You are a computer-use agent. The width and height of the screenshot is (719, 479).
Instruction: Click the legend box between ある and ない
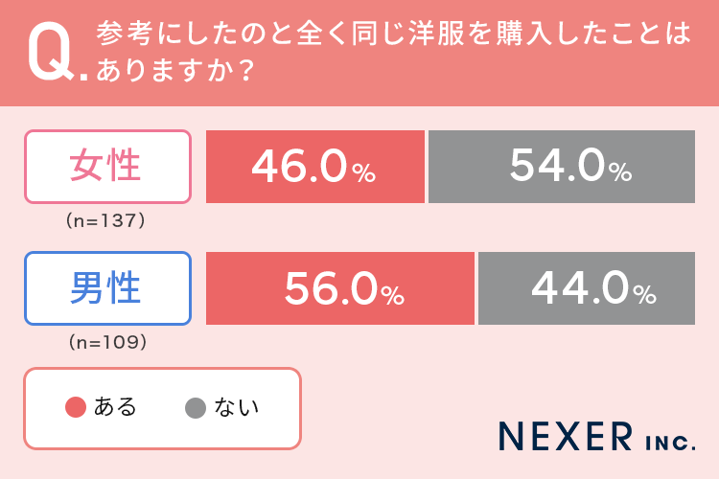pos(161,408)
